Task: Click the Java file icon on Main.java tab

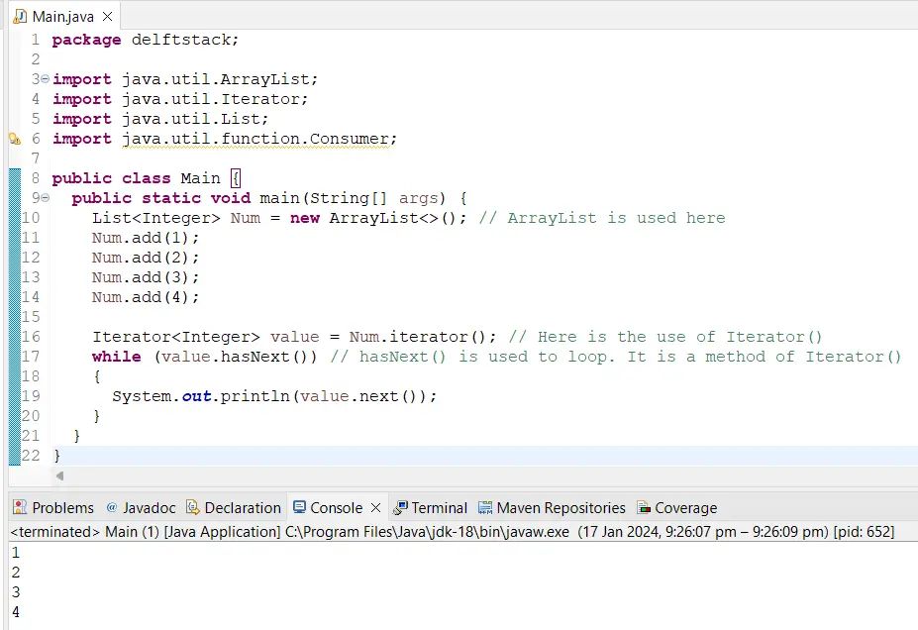Action: click(20, 17)
